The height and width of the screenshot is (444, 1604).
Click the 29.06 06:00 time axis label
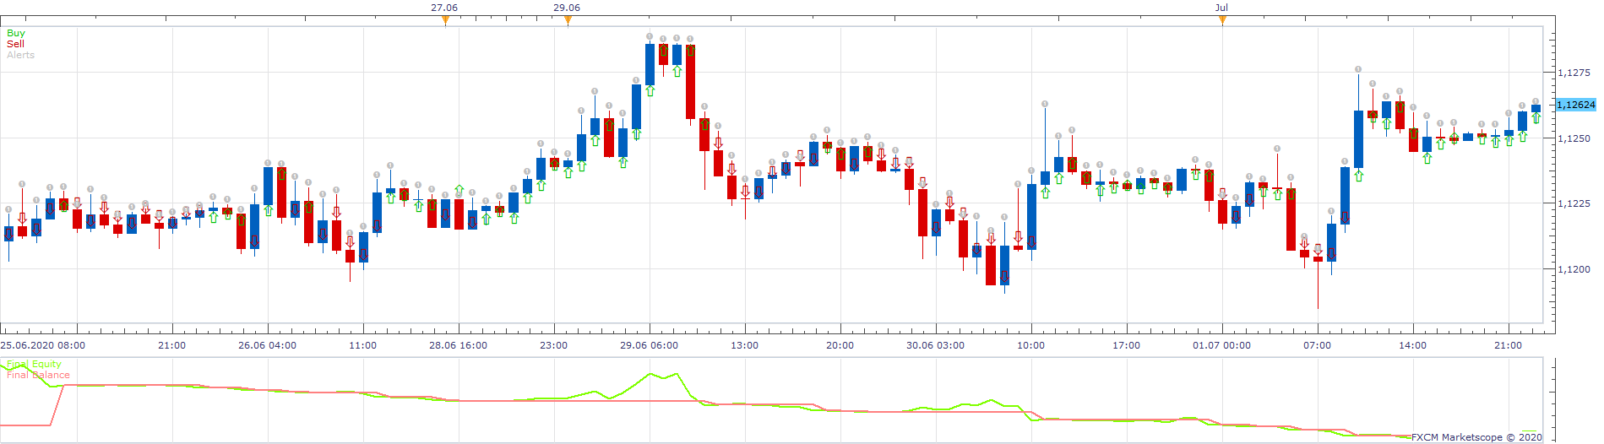[649, 345]
